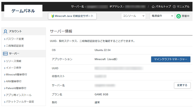Open ARK簡単移行 in sidebar

click(x=14, y=81)
